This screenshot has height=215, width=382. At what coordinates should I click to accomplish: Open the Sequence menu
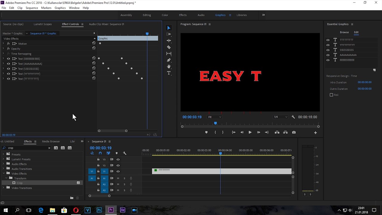point(32,8)
